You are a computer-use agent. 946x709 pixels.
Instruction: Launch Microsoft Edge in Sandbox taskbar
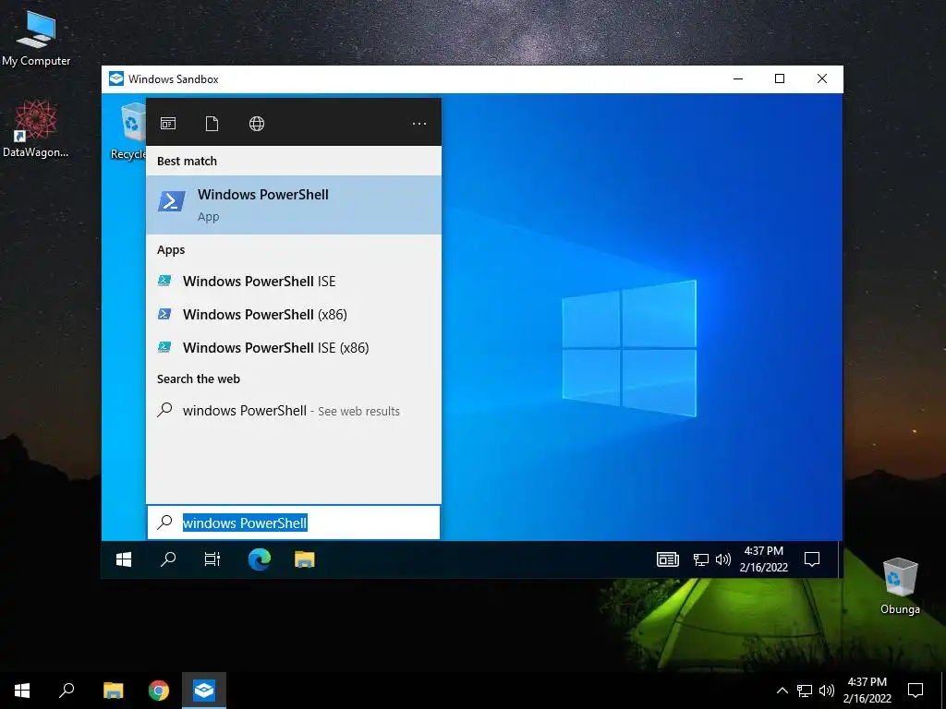click(260, 559)
